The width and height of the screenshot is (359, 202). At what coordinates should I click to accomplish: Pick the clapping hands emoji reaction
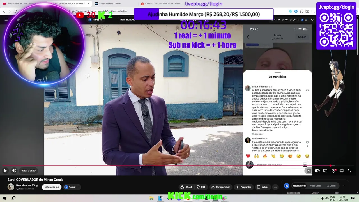point(273,156)
